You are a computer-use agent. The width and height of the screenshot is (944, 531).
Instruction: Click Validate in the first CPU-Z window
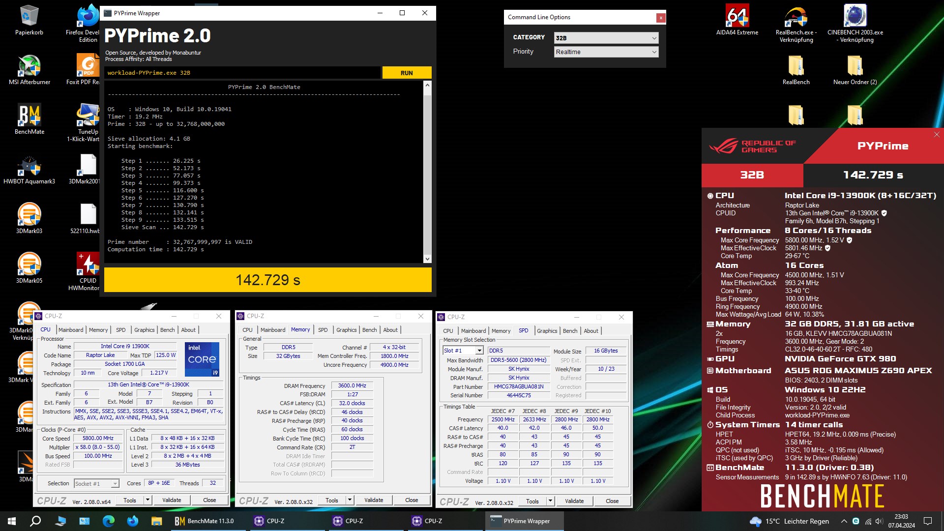(172, 500)
